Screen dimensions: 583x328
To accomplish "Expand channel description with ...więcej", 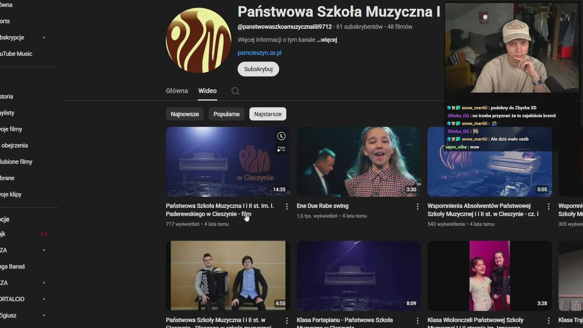I will pyautogui.click(x=327, y=40).
